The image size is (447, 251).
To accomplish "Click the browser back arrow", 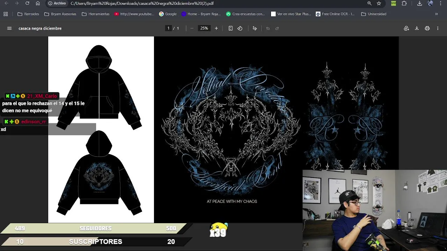I will [x=6, y=3].
